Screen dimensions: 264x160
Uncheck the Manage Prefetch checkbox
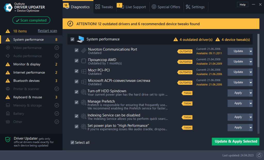(77, 102)
